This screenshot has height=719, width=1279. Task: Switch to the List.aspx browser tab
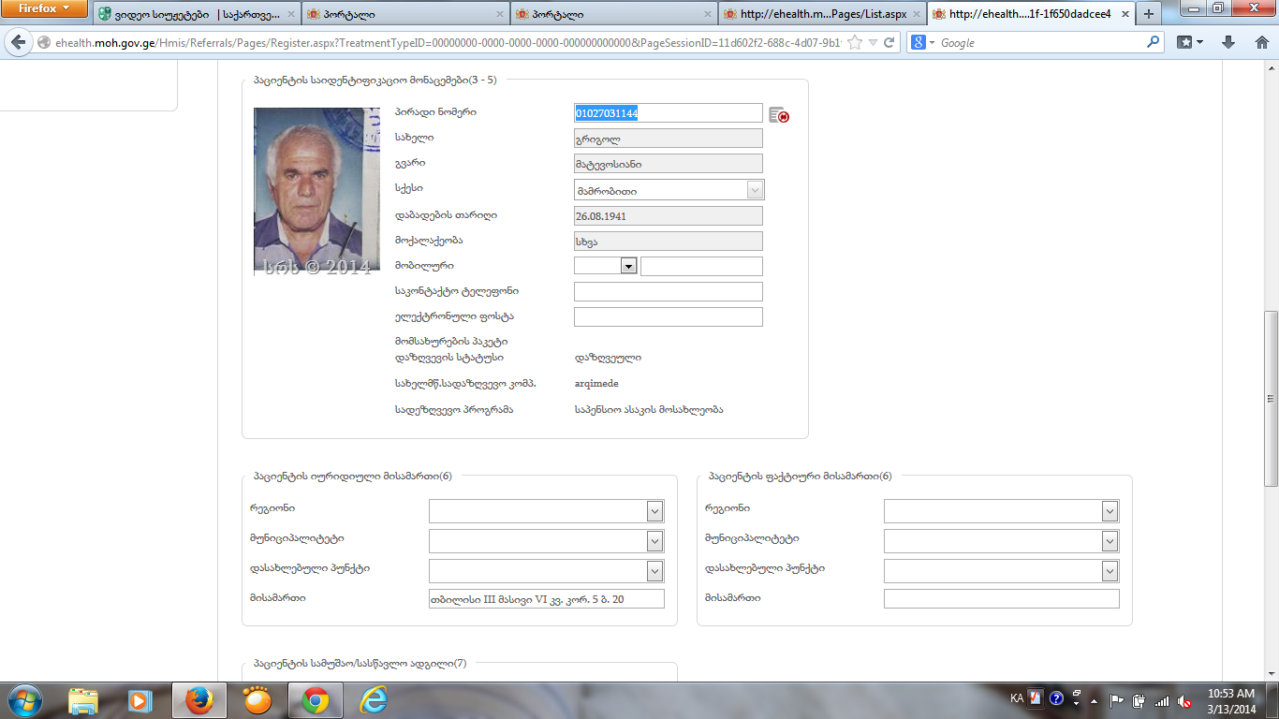pos(821,14)
